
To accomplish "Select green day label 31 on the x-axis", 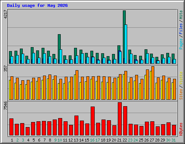I will click(x=173, y=140).
